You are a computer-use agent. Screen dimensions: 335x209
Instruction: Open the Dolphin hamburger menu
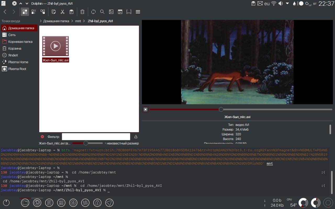(138, 12)
